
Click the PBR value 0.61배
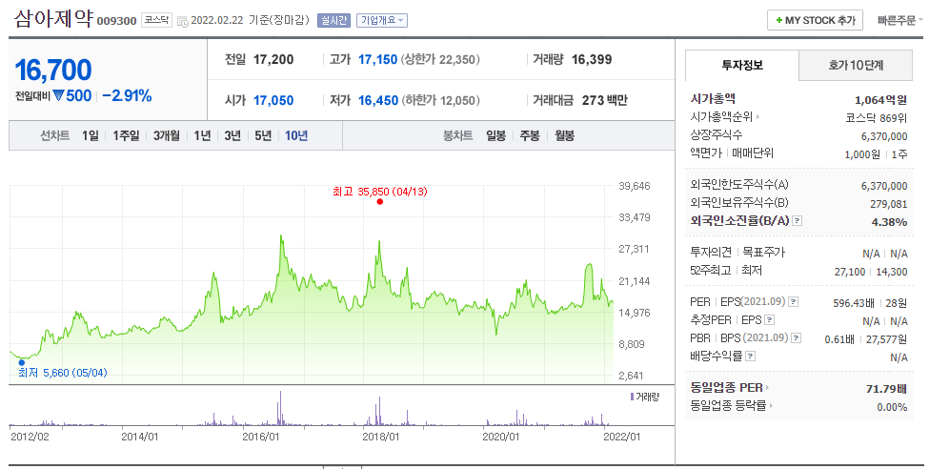coord(839,339)
